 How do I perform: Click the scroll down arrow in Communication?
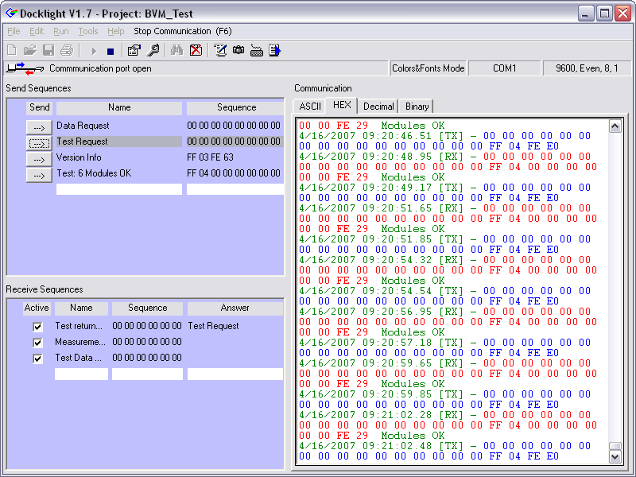[x=615, y=456]
